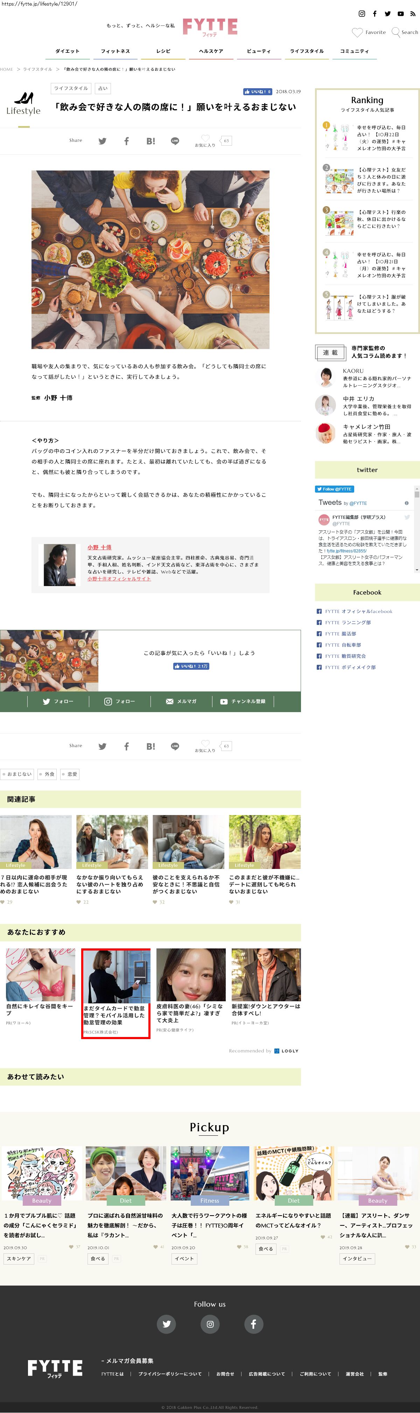Open the Instagram icon in top header
Screen dimensions: 420x1413
[361, 14]
